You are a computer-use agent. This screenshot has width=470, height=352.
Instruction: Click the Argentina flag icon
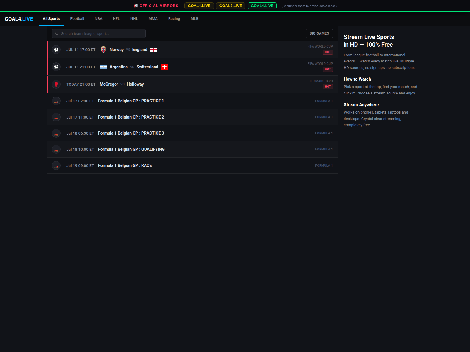pyautogui.click(x=103, y=67)
